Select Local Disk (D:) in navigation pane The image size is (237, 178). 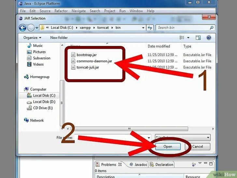[x=41, y=102]
